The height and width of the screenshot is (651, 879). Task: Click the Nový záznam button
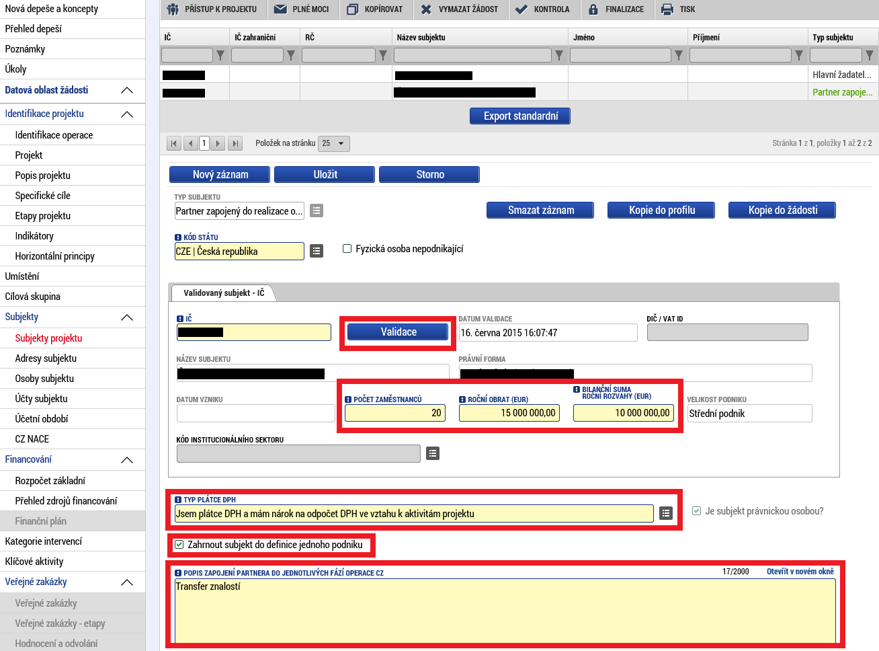(220, 175)
